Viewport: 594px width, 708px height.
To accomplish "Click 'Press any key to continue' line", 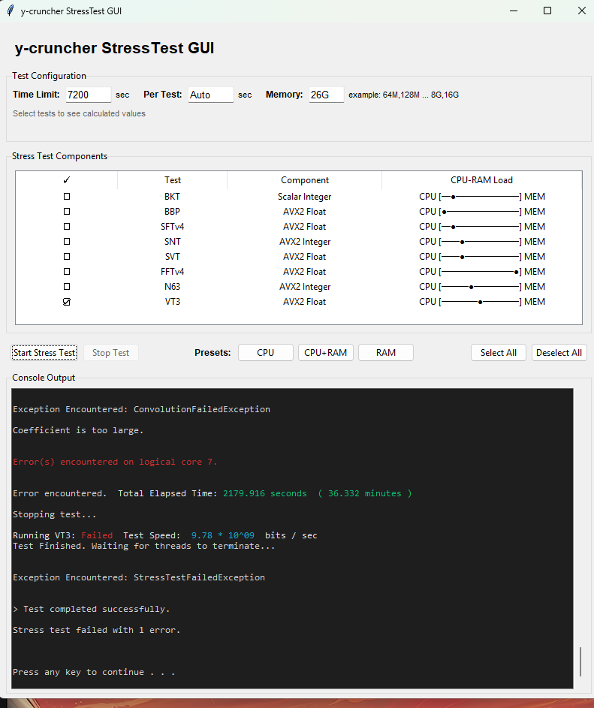I will click(x=94, y=672).
